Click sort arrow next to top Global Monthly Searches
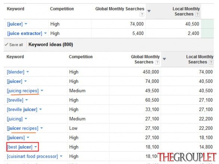The image size is (219, 164). point(149,11)
